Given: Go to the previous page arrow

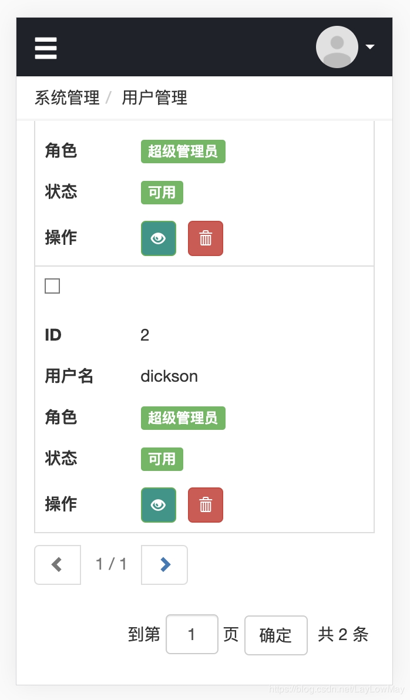Looking at the screenshot, I should 58,565.
